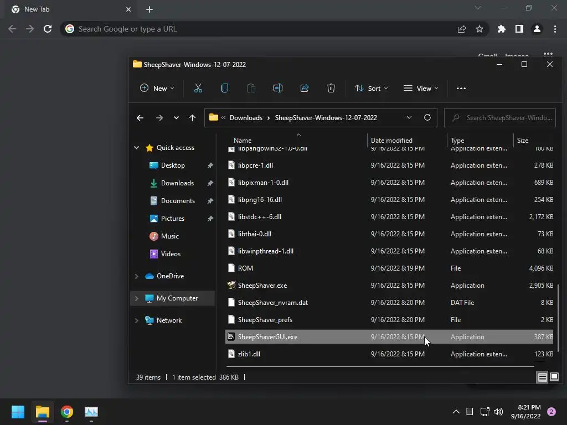This screenshot has width=567, height=425.
Task: Open the View dropdown menu
Action: [x=421, y=88]
